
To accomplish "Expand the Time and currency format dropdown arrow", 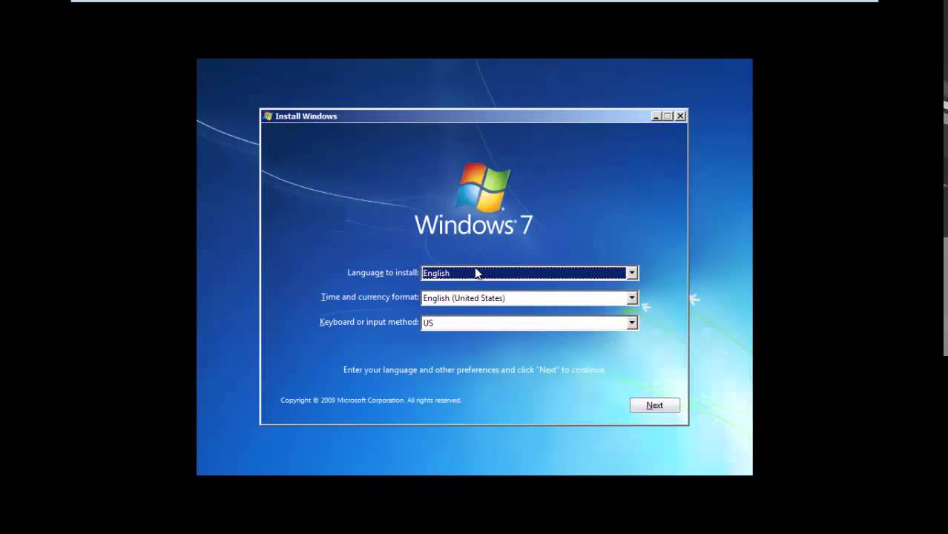I will click(631, 298).
